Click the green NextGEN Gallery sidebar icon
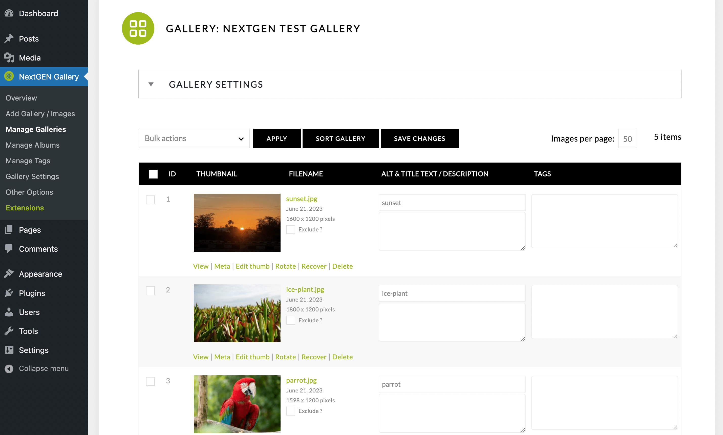The height and width of the screenshot is (435, 723). [9, 76]
